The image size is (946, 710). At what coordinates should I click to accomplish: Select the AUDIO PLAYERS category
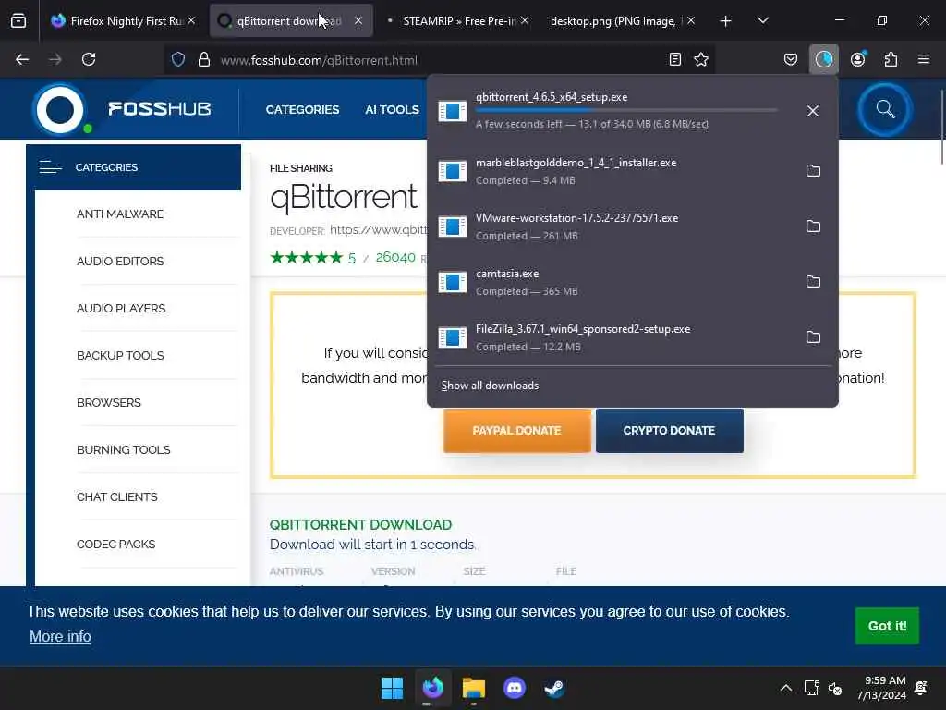pyautogui.click(x=121, y=309)
